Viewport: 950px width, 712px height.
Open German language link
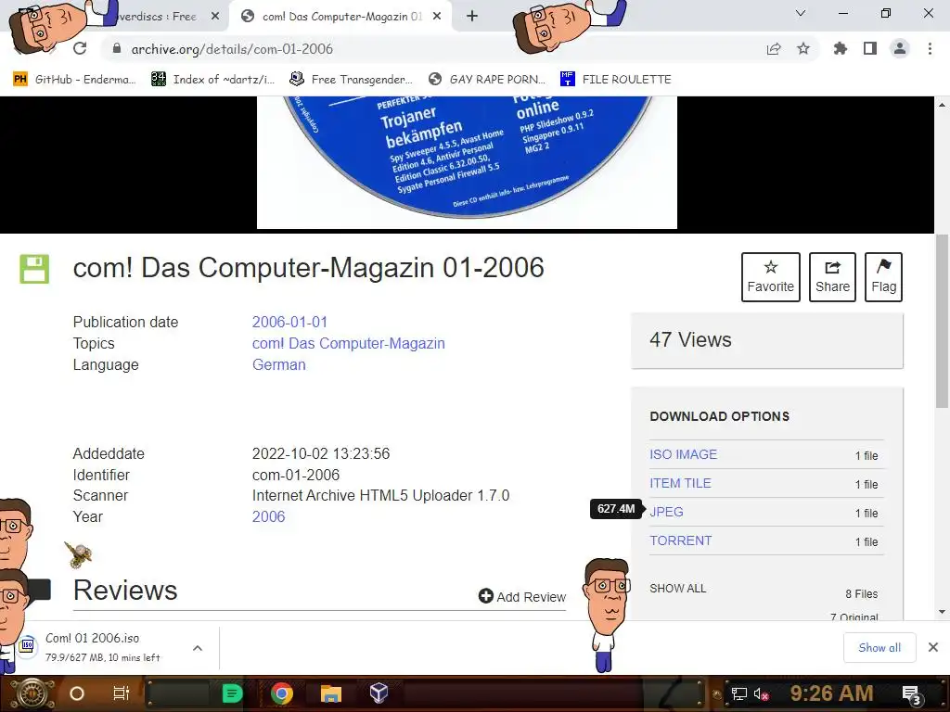pos(278,364)
